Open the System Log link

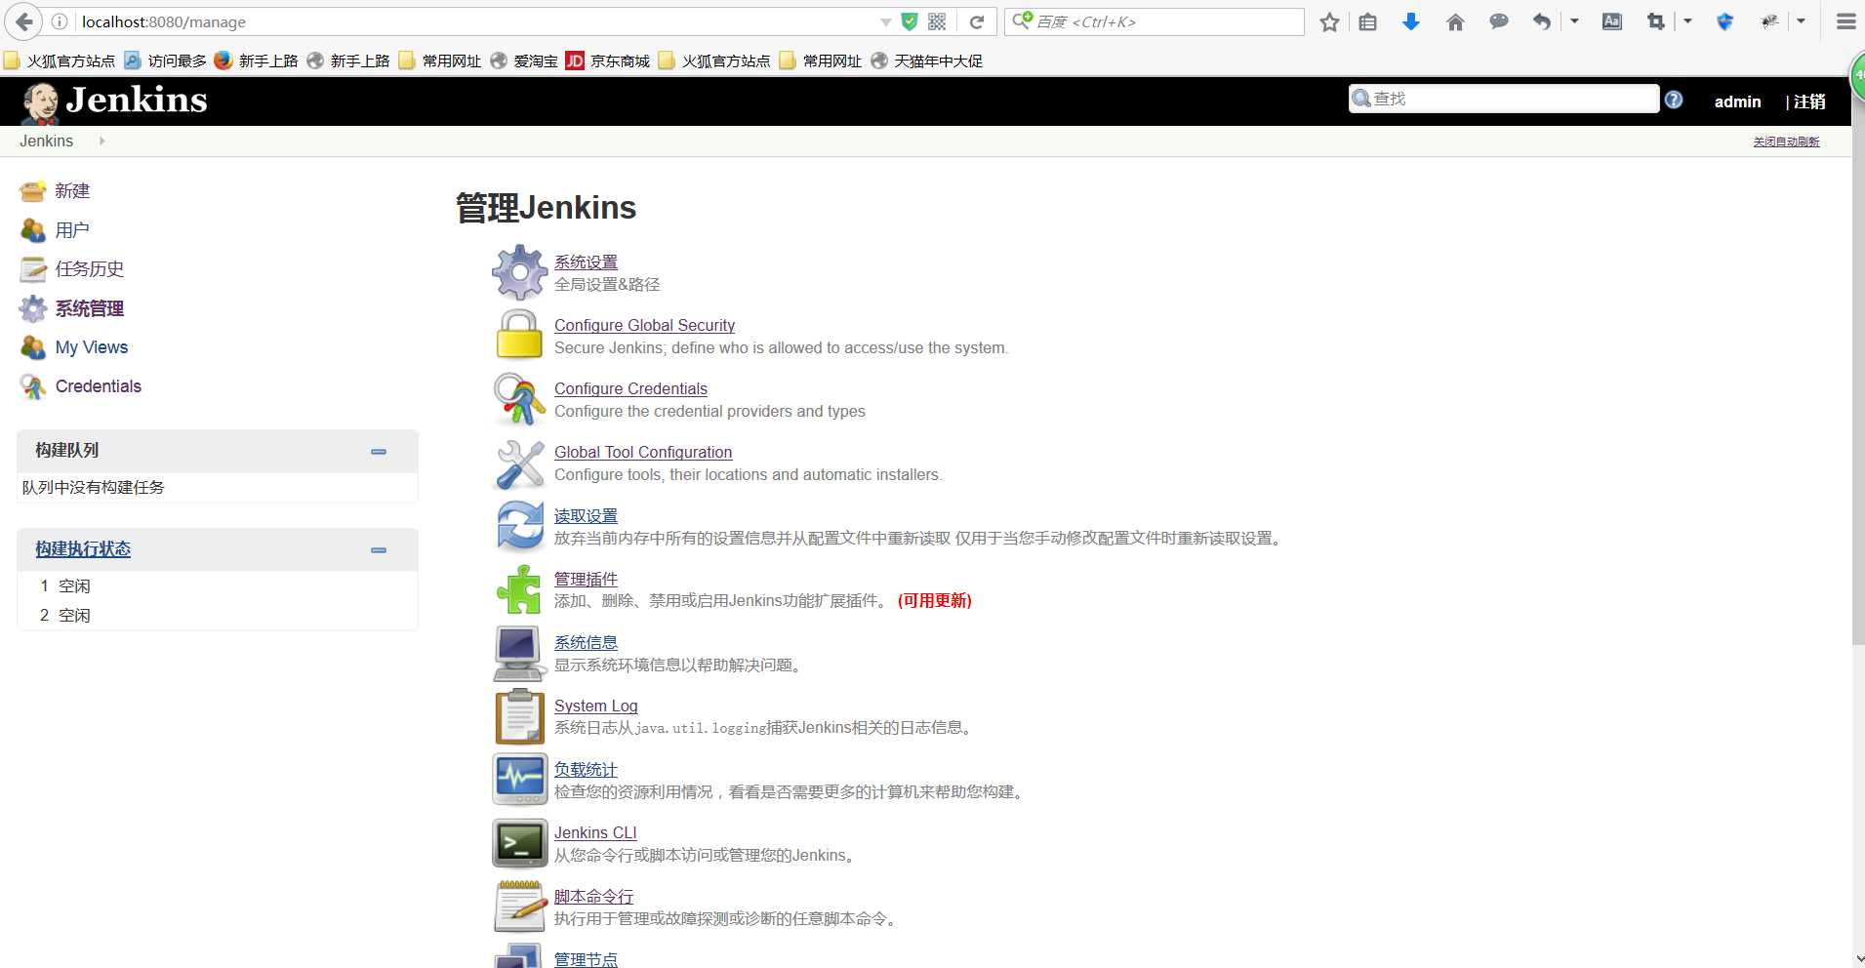pos(595,706)
